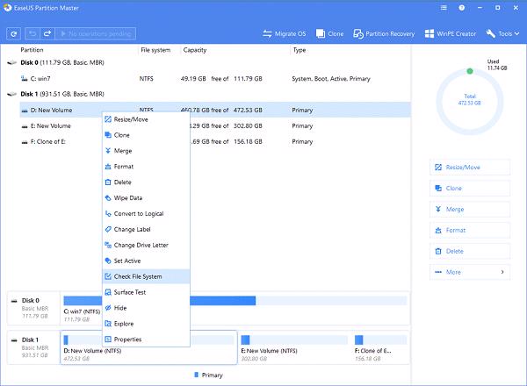Click the refresh icon in the toolbar
Screen dimensions: 527x386
tap(13, 34)
